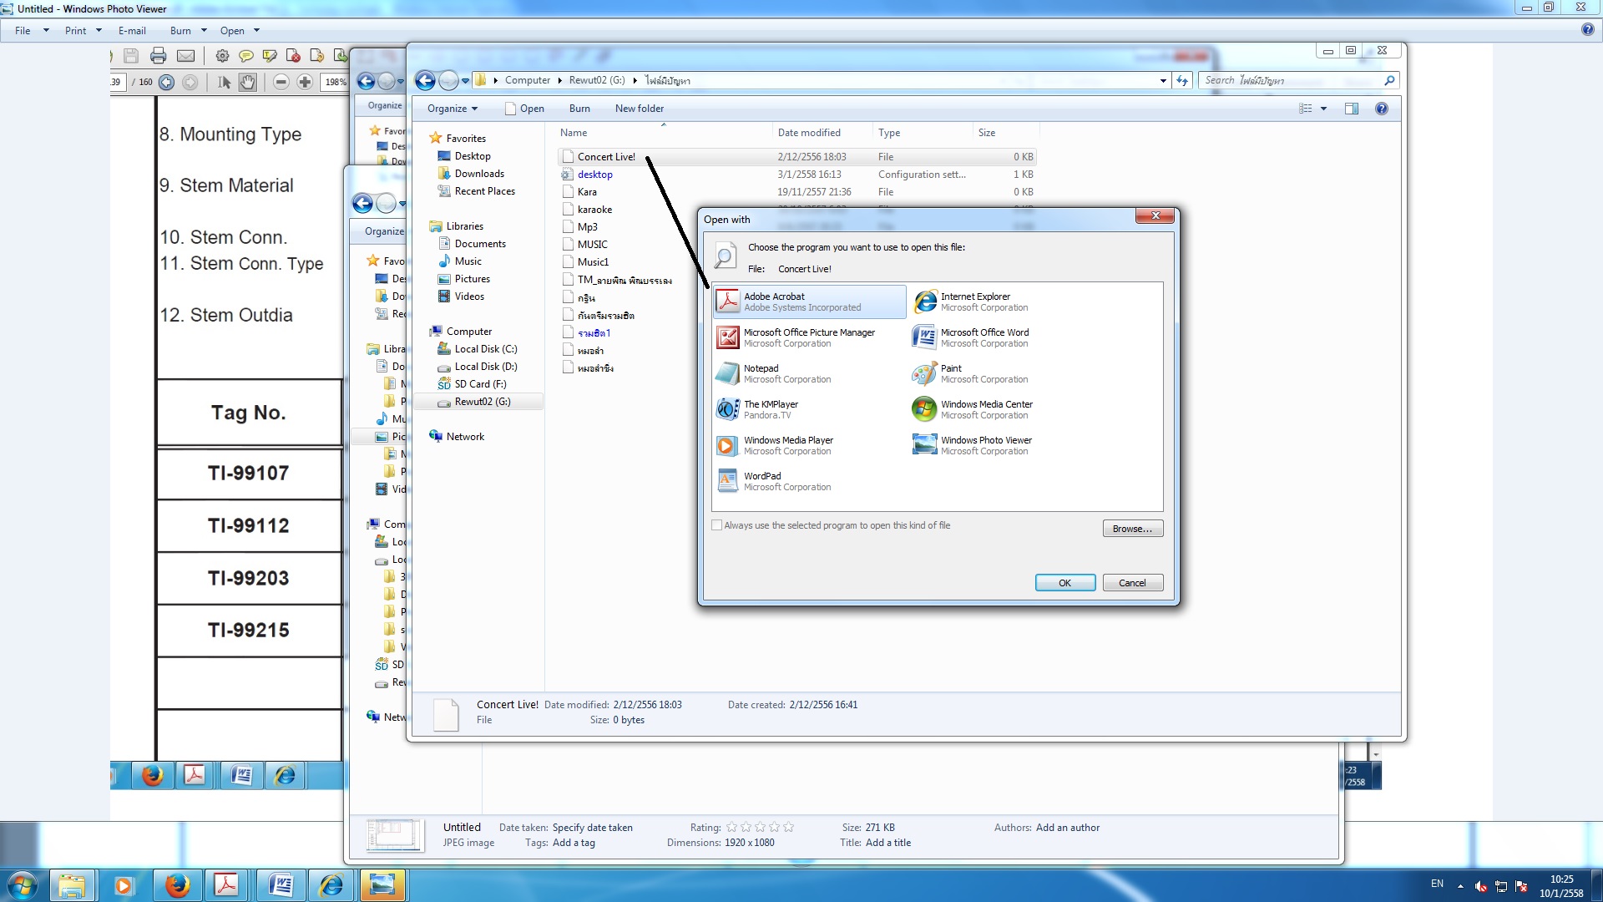The image size is (1603, 902).
Task: Open the Videos library
Action: coord(469,296)
